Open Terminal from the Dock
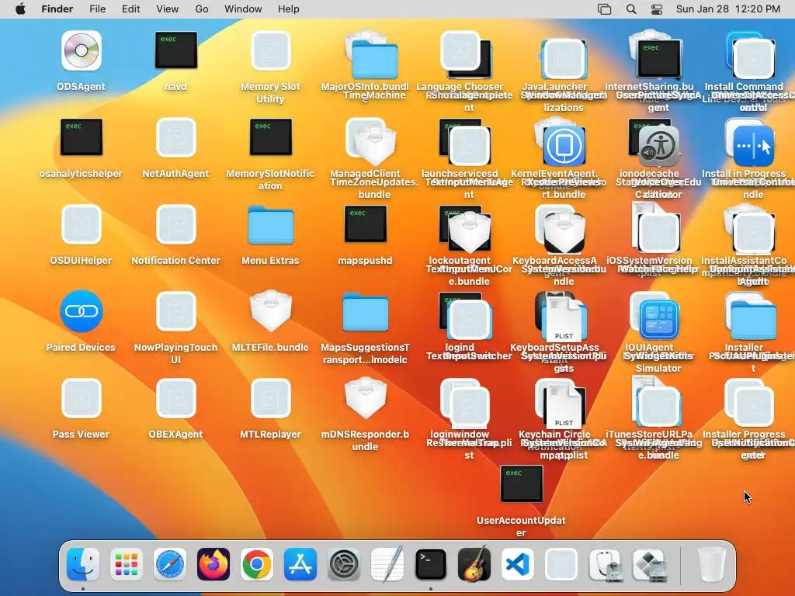This screenshot has height=596, width=795. (x=430, y=564)
